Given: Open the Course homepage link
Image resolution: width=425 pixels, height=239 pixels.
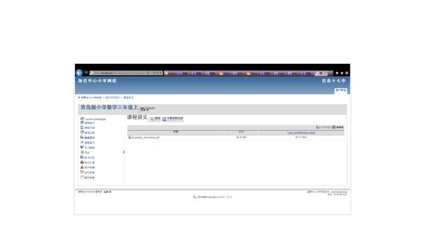Looking at the screenshot, I should tap(95, 119).
